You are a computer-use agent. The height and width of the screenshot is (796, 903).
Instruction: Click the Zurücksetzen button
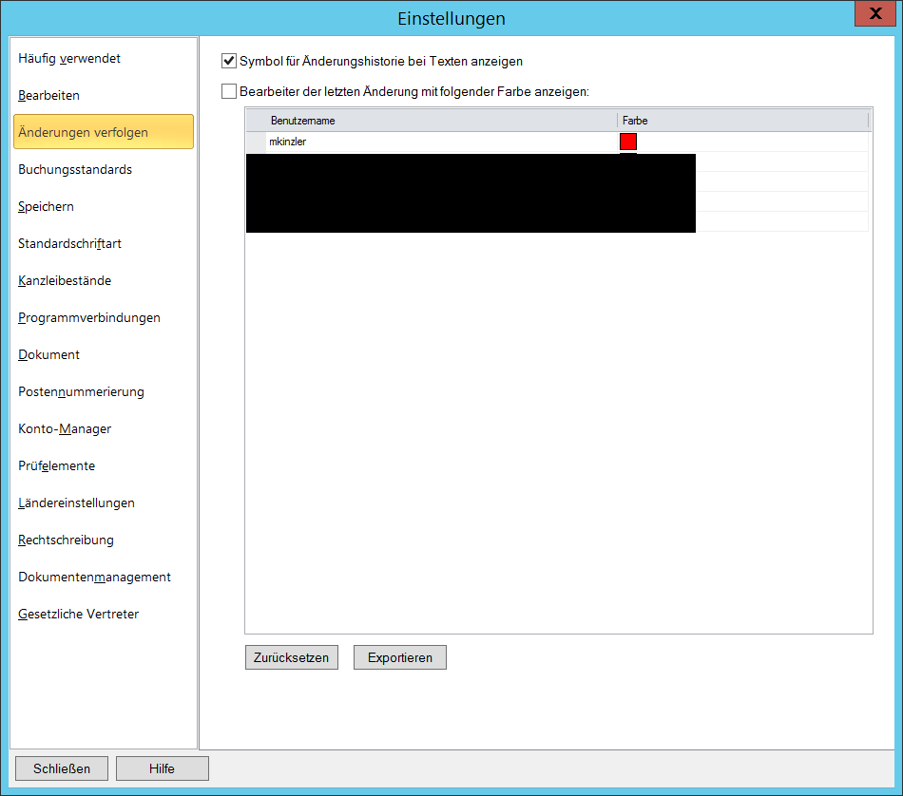pyautogui.click(x=291, y=656)
